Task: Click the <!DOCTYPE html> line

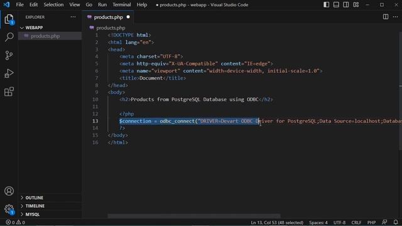Action: [x=129, y=35]
